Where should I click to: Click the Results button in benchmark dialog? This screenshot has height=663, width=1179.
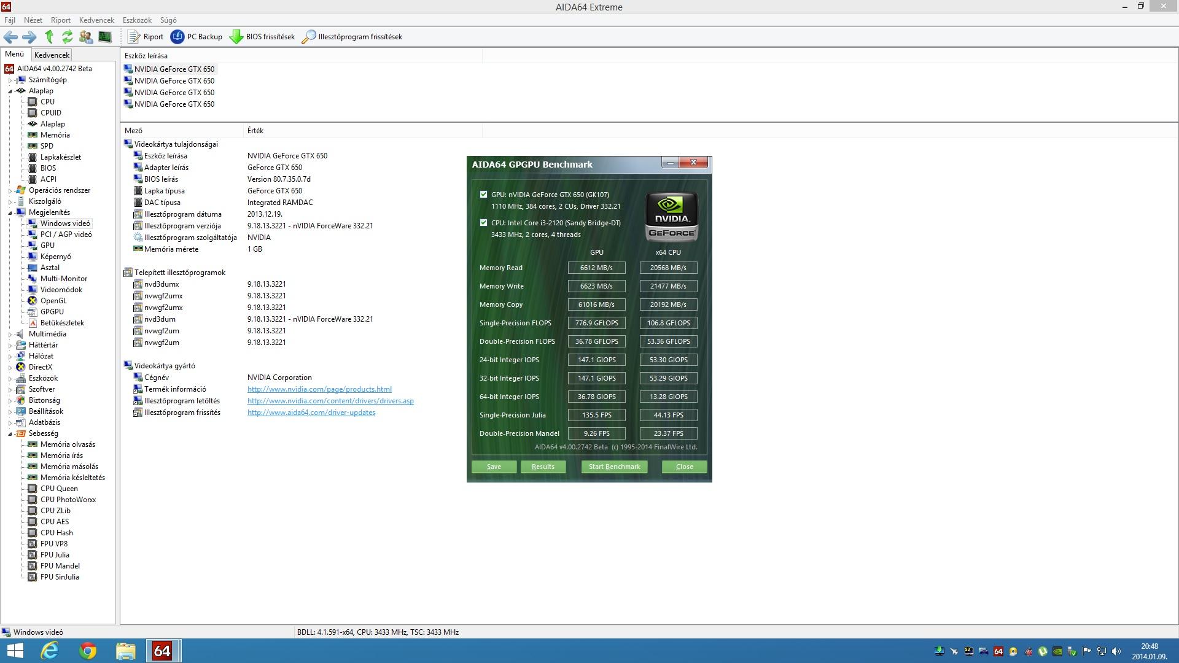tap(543, 467)
